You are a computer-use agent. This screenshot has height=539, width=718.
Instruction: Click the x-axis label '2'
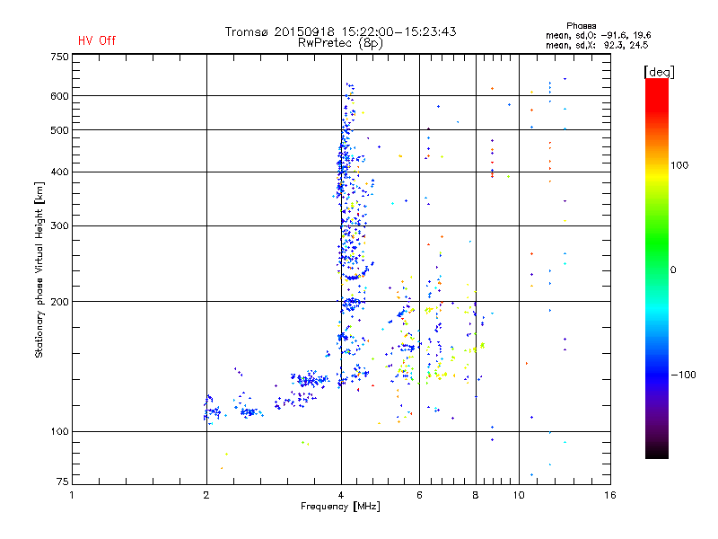point(206,495)
